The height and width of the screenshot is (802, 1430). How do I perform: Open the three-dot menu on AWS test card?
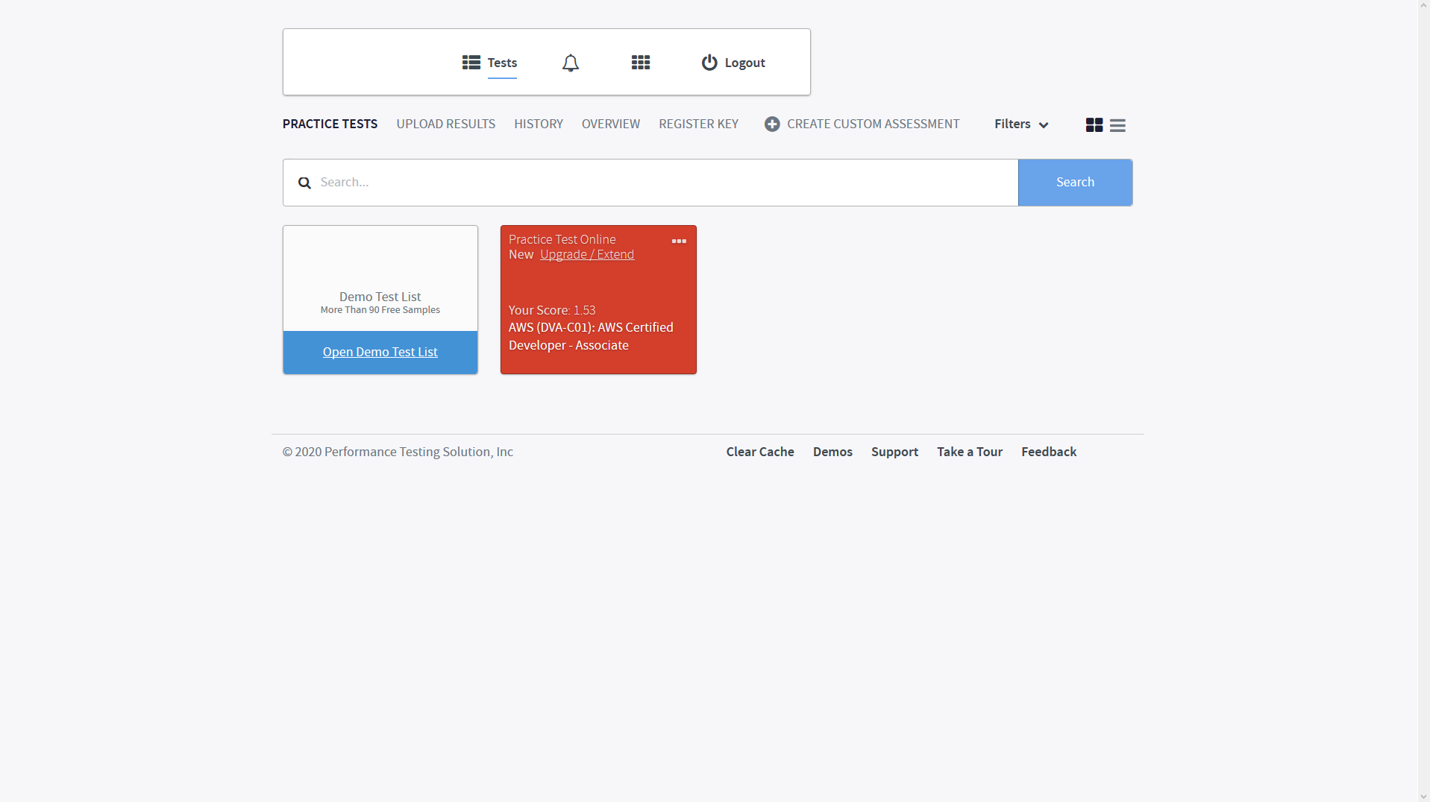[679, 241]
